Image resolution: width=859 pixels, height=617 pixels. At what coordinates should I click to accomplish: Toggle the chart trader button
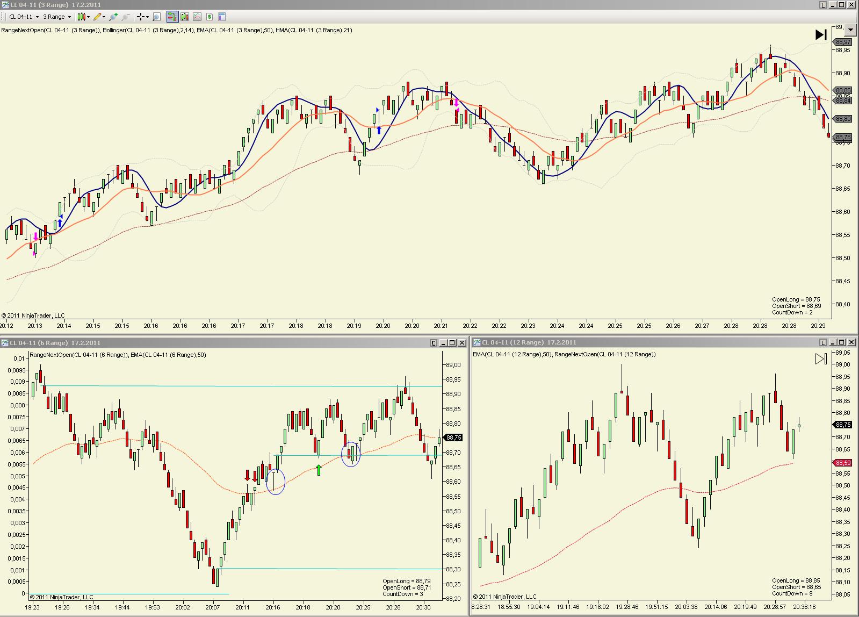pos(172,17)
